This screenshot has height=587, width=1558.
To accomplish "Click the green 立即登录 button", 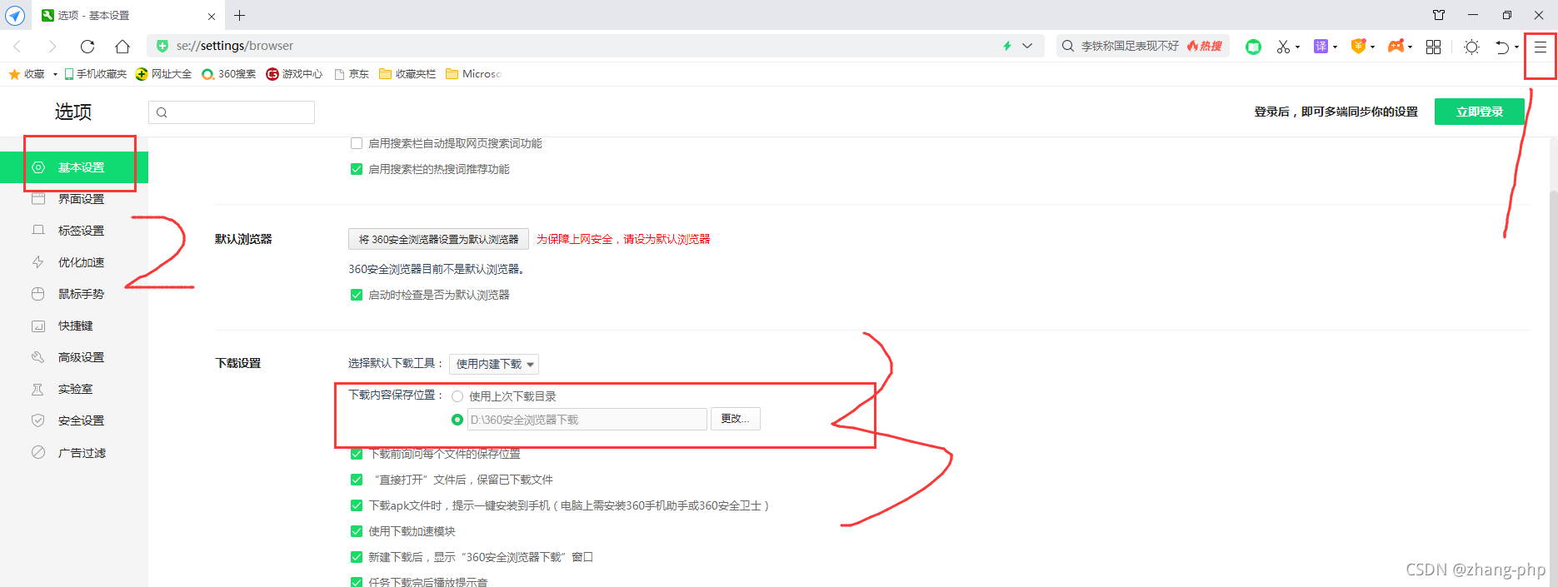I will pos(1479,112).
